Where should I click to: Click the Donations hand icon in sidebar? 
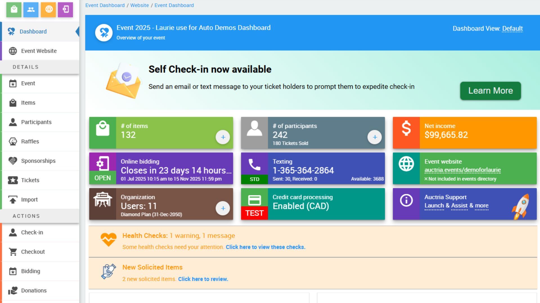click(12, 290)
